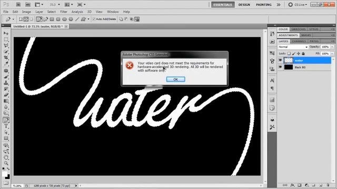
Task: Select the Crop tool
Action: (6, 57)
